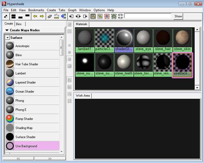Screen dimensions: 204x163
Task: Click the toolbar text filter field
Action: [x=148, y=16]
